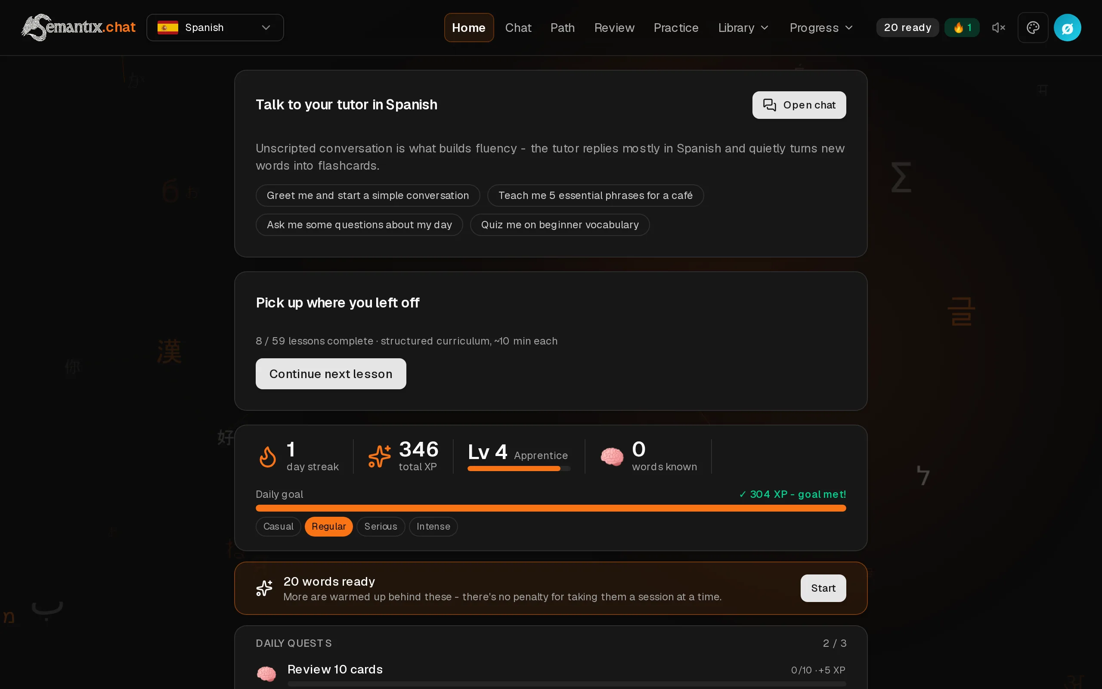Select the Intense daily goal
Screen dimensions: 1102x689
pos(433,526)
